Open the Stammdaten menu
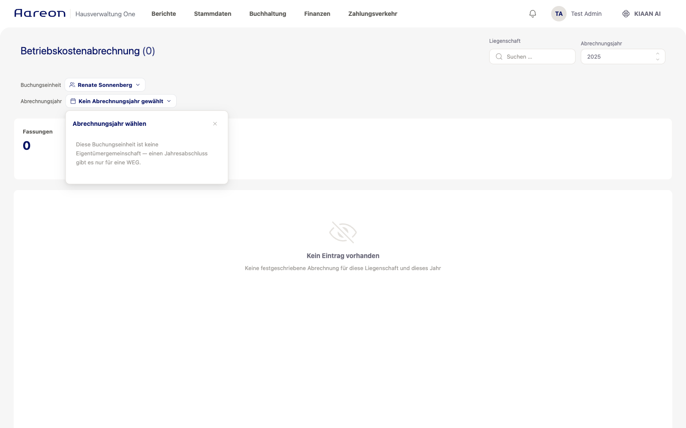 213,14
